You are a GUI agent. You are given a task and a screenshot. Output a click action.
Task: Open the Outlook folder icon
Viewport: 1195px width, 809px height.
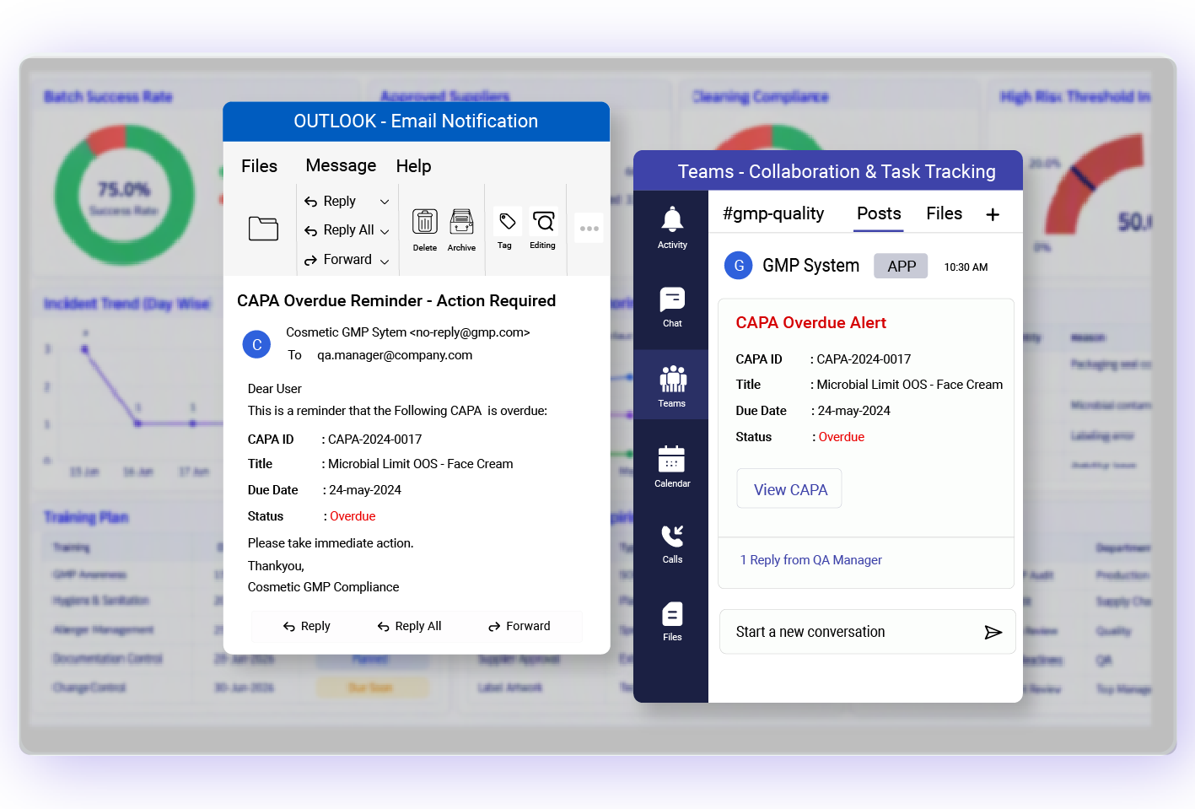(x=263, y=229)
